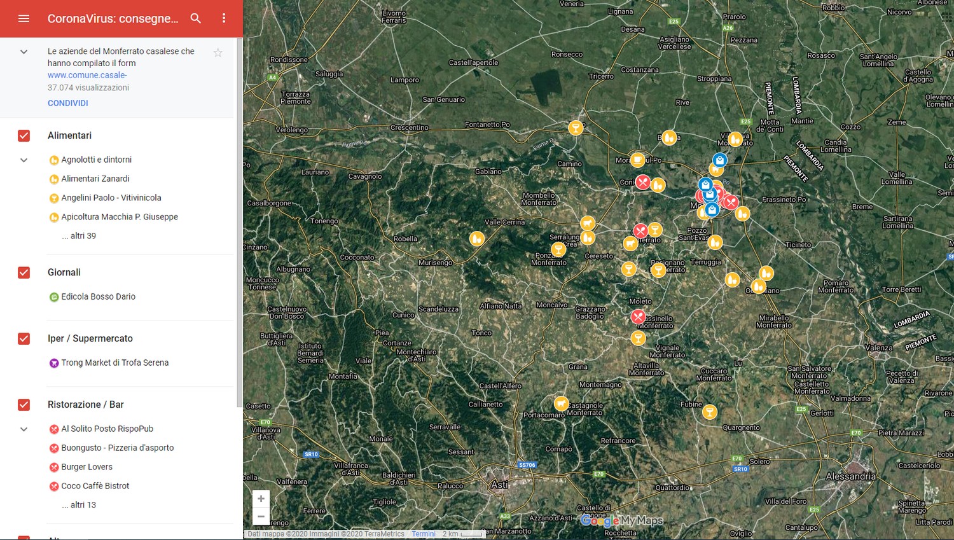This screenshot has height=540, width=954.
Task: Select the red restaurant marker below Moleto
Action: (638, 316)
